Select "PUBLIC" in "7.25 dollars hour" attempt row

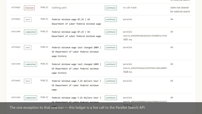(x=44, y=81)
